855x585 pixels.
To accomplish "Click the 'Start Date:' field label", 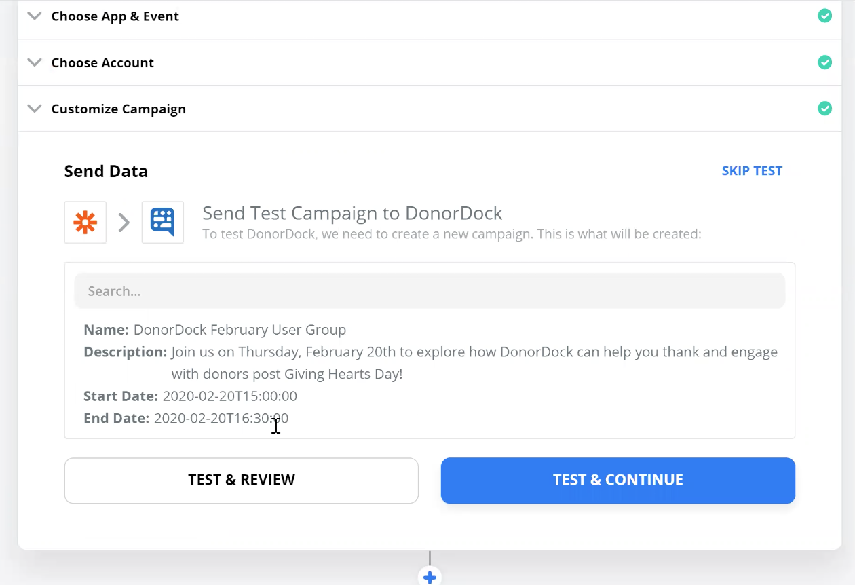I will click(x=121, y=396).
